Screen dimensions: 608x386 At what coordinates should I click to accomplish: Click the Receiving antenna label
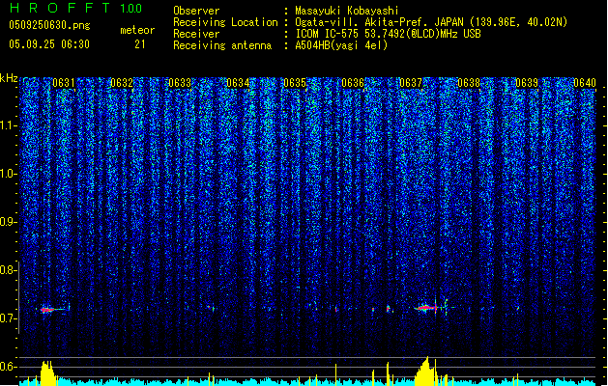[x=222, y=45]
